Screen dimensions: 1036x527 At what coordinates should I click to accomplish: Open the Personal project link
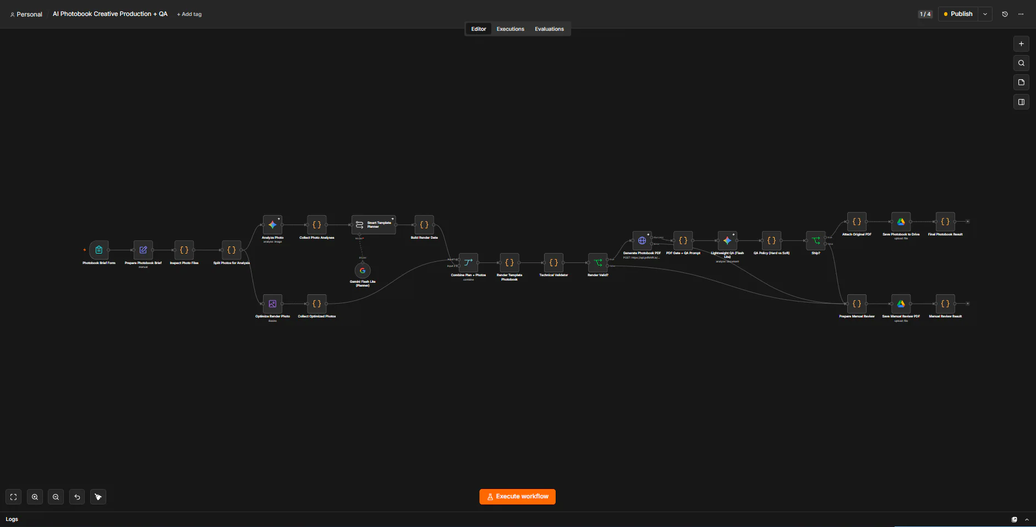coord(26,14)
